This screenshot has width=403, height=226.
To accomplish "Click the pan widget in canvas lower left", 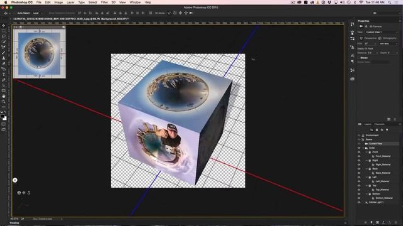I will point(24,193).
